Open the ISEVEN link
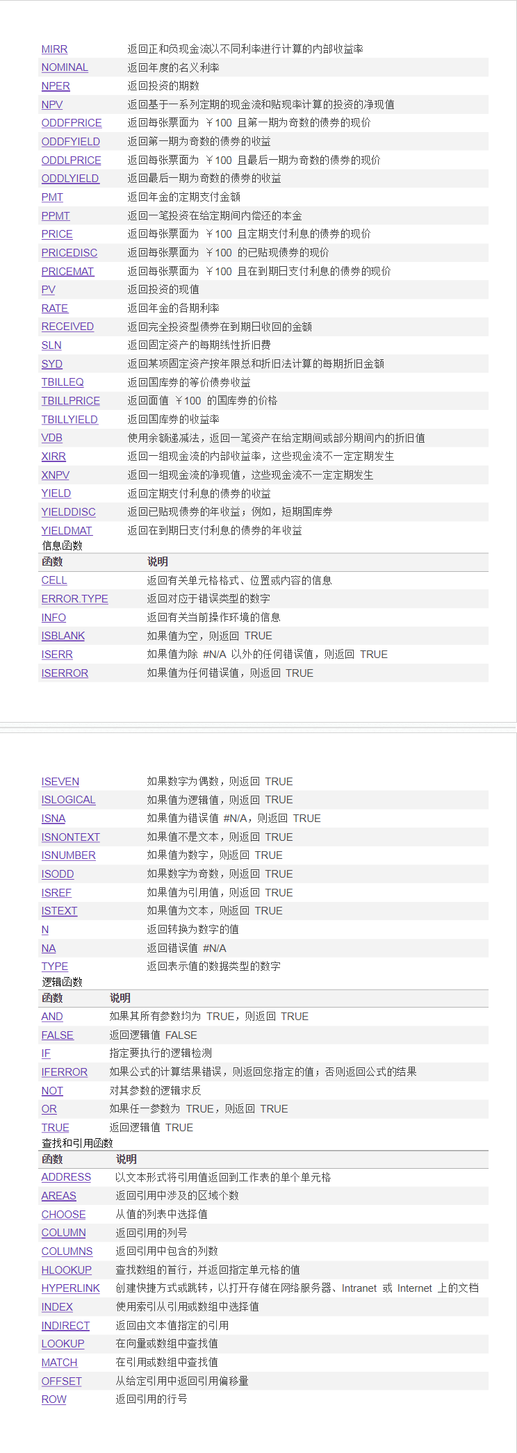This screenshot has height=1453, width=517. (60, 782)
